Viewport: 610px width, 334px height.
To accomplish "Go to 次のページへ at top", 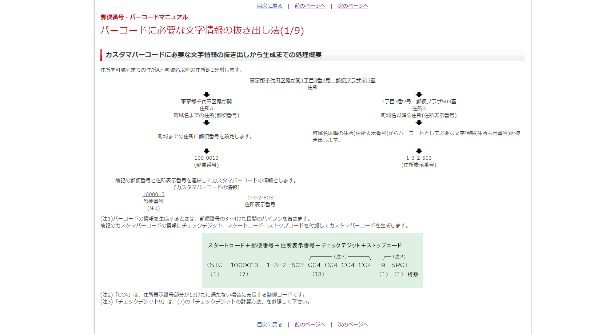I will pyautogui.click(x=353, y=6).
